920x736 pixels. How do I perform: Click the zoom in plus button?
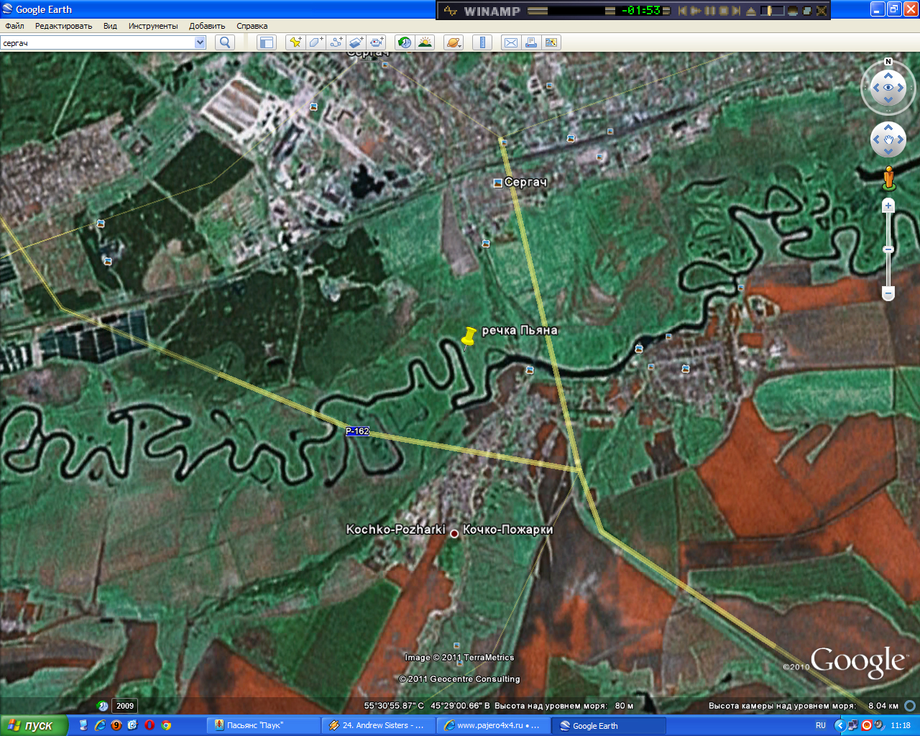pos(888,206)
